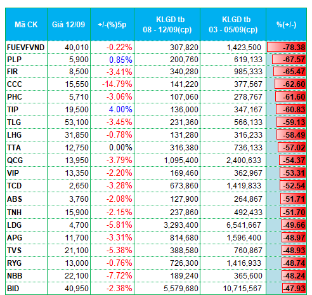This screenshot has height=295, width=312.
Task: Click the Mã CK column header
Action: click(x=26, y=25)
